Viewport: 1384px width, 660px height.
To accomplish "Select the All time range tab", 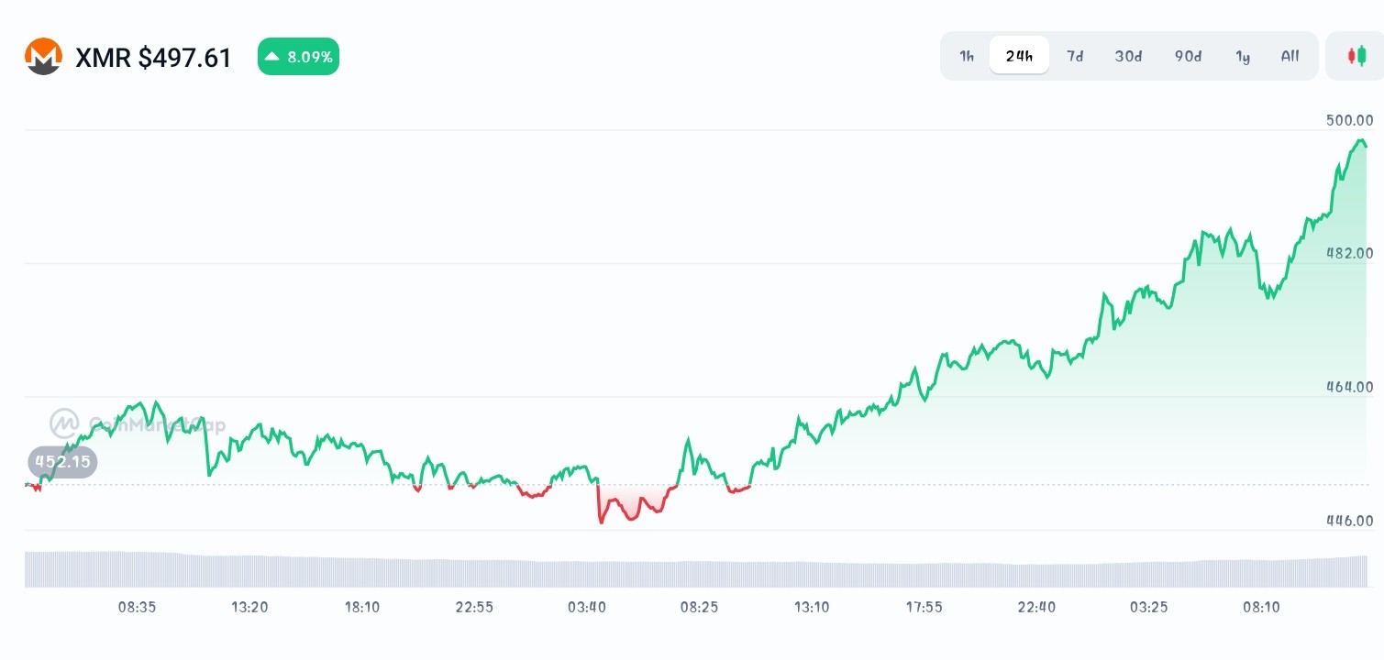I will [1290, 56].
